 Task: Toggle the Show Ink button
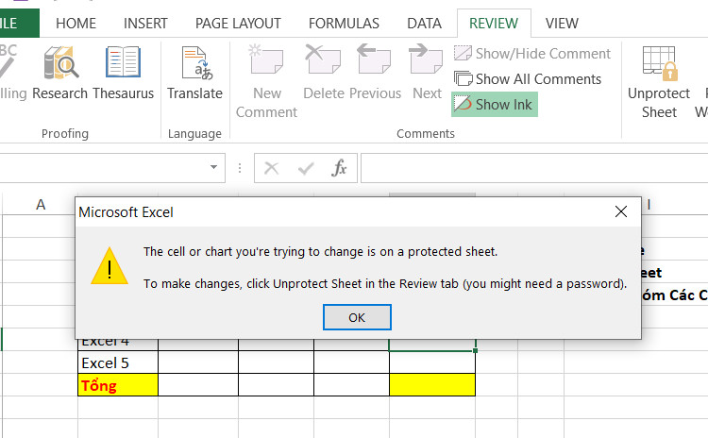coord(495,104)
